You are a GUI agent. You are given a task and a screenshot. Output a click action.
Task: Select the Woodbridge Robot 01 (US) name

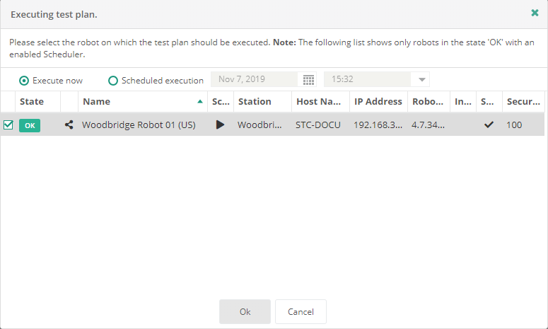pyautogui.click(x=139, y=125)
